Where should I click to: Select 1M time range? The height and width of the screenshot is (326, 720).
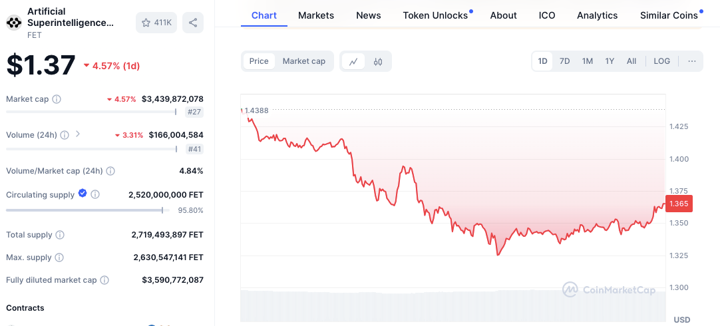tap(588, 61)
